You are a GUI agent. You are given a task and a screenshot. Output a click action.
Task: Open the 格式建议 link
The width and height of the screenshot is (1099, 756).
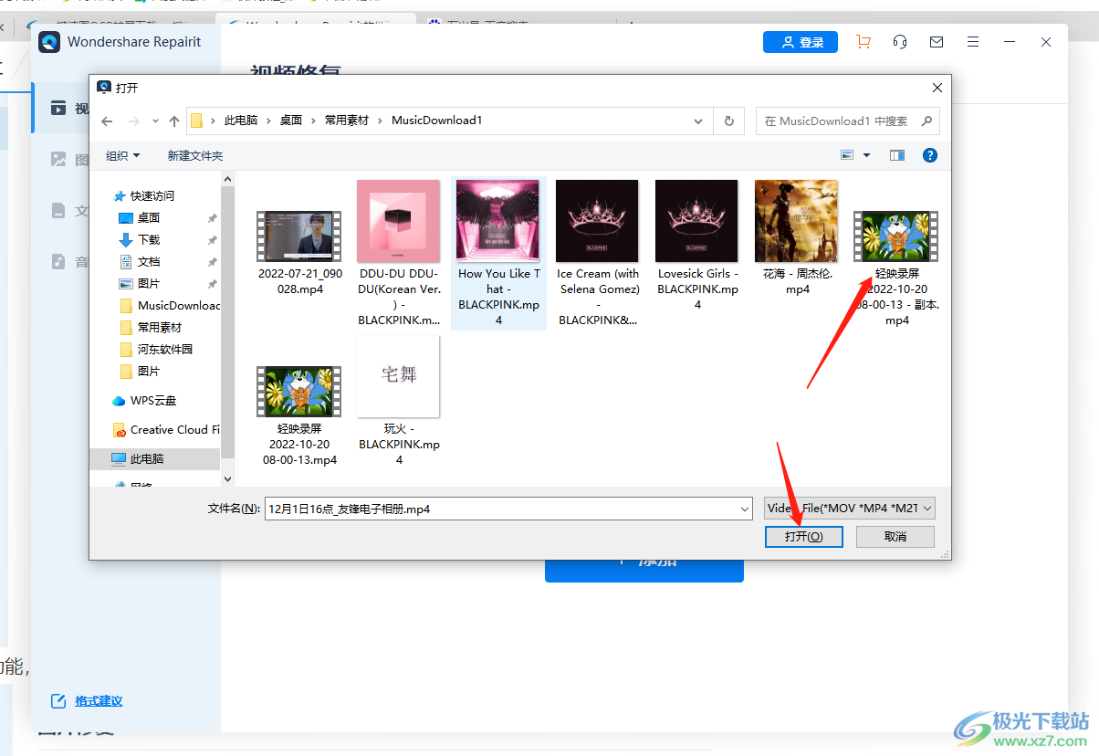99,701
